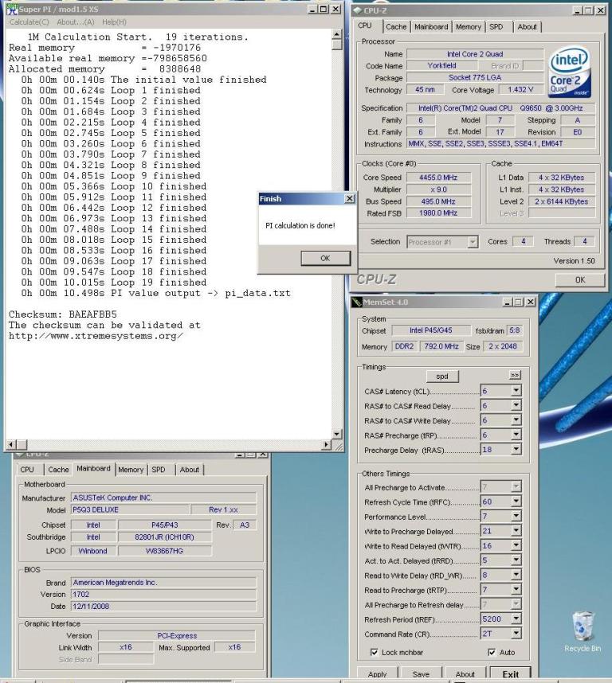Screen dimensions: 612x683
Task: Open the RAS# Precharge (tRP) dropdown
Action: 516,435
